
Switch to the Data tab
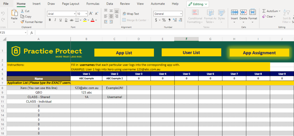110,4
